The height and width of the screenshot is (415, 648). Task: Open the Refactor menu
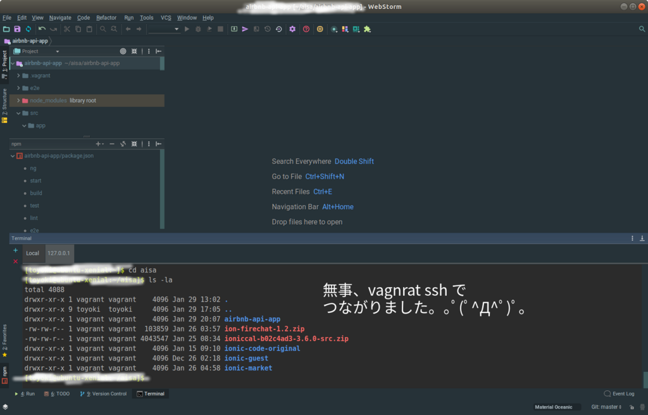106,18
